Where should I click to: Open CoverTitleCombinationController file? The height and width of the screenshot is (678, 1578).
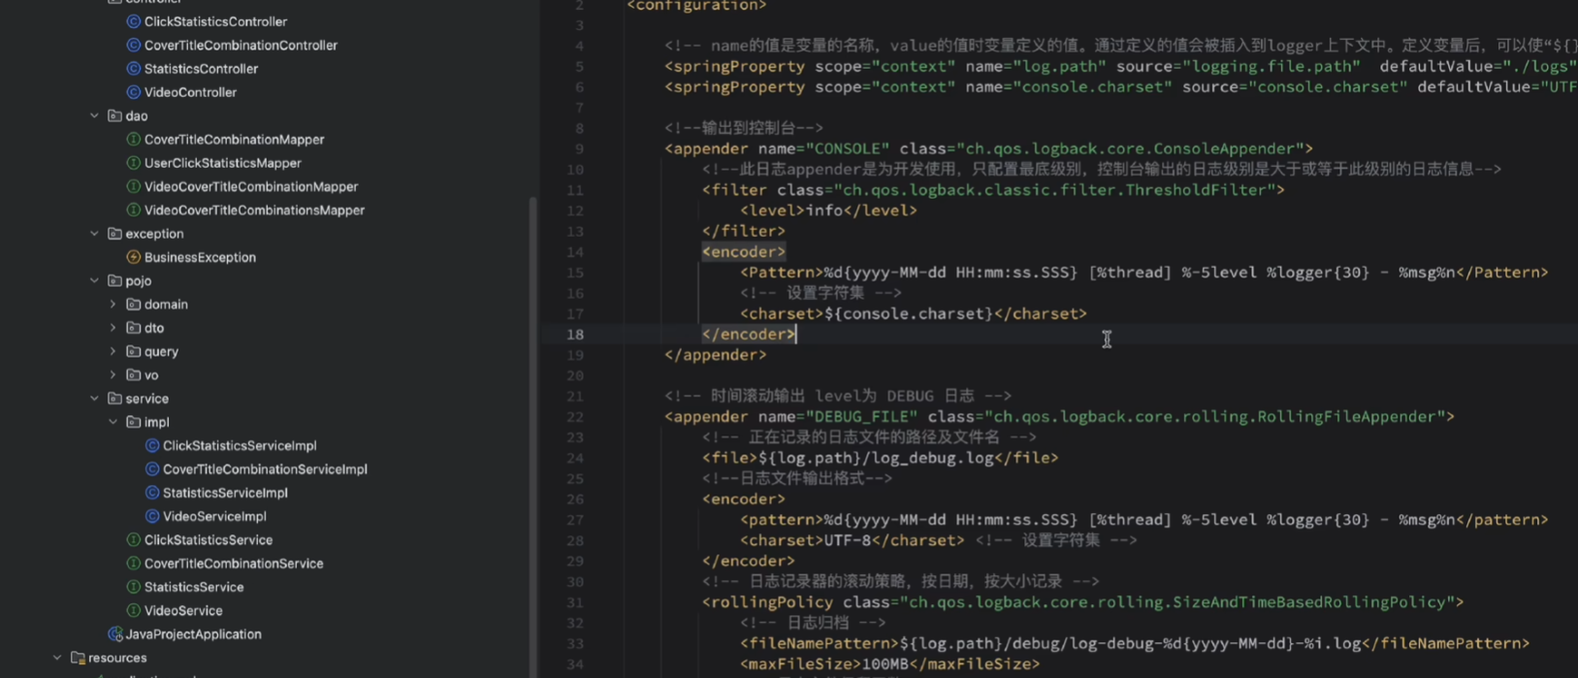click(241, 45)
